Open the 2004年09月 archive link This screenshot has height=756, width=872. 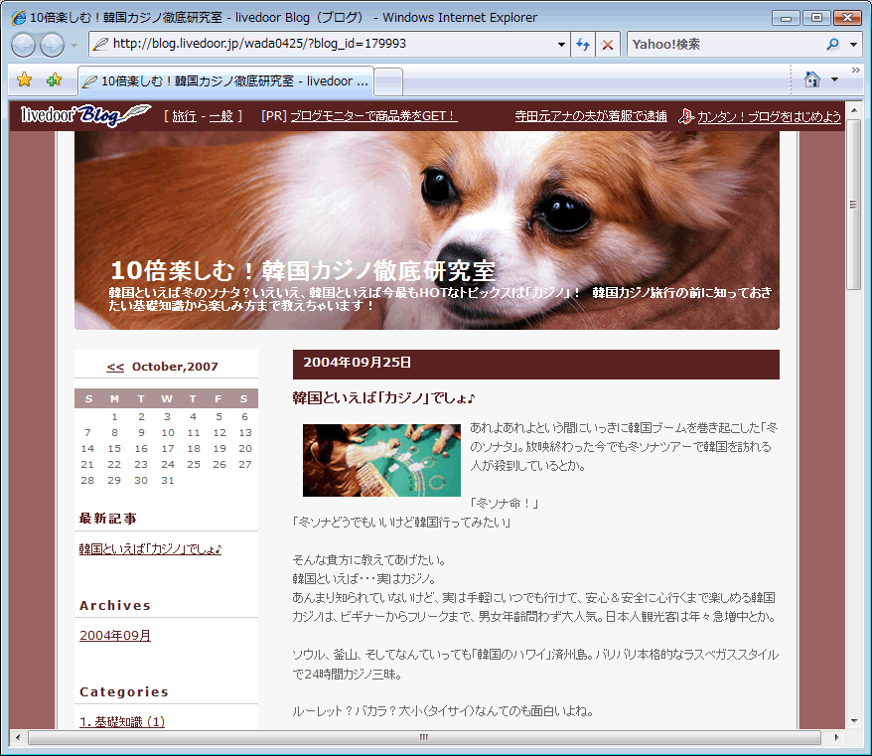[x=115, y=636]
